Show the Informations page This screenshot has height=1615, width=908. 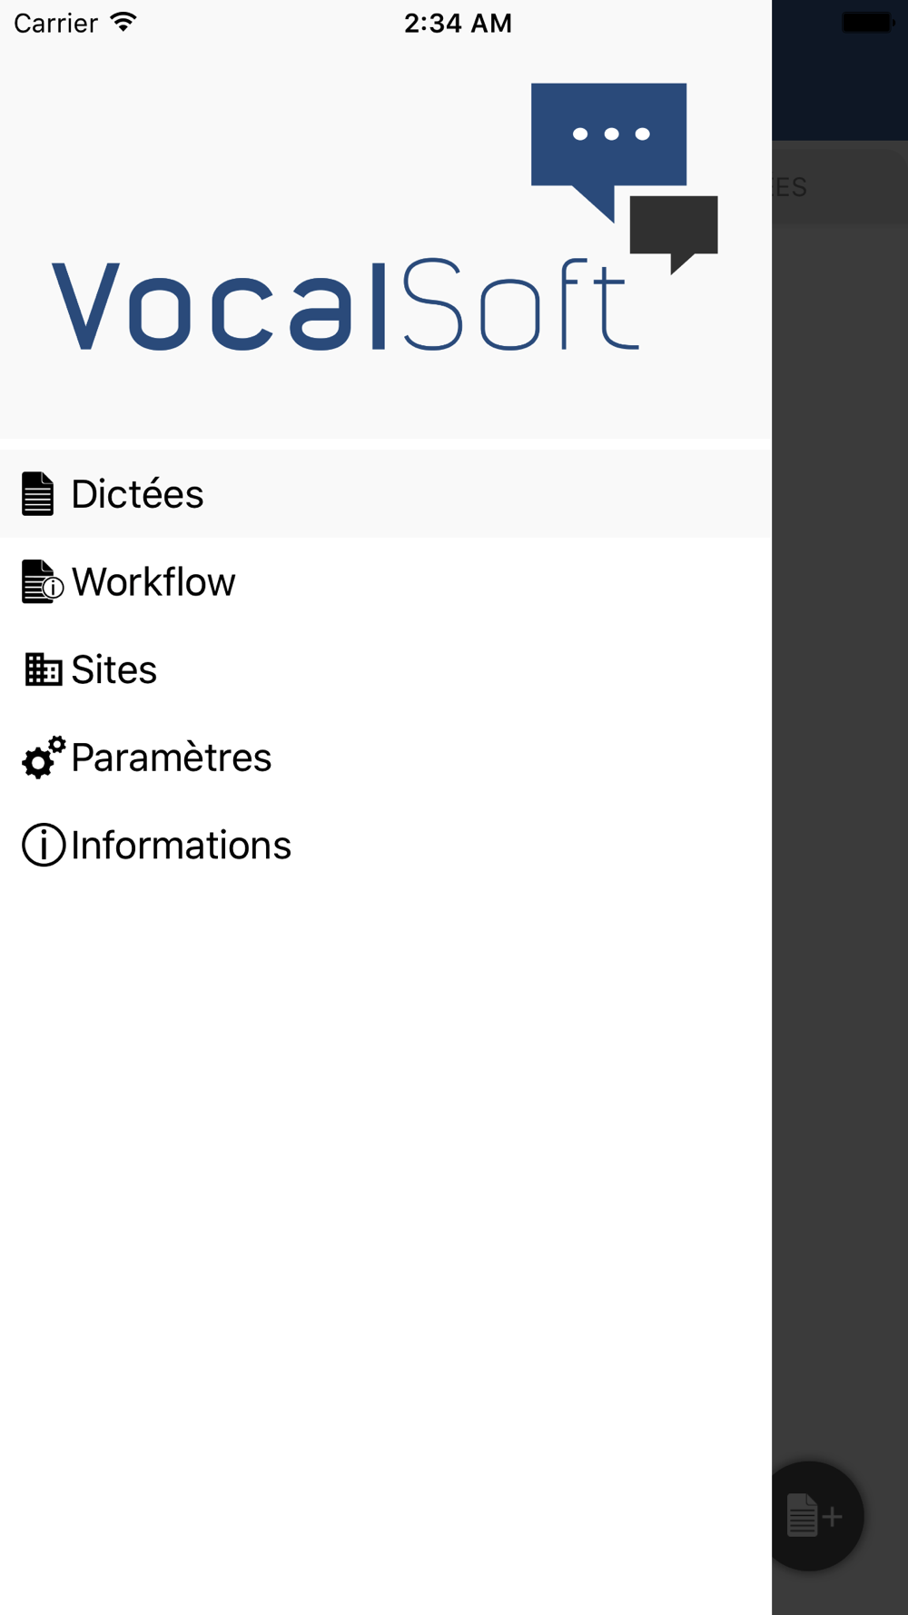(182, 846)
